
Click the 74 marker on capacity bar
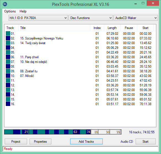88,132
